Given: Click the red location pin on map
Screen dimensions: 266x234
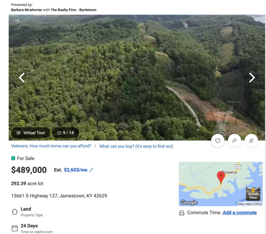Looking at the screenshot, I should (221, 177).
